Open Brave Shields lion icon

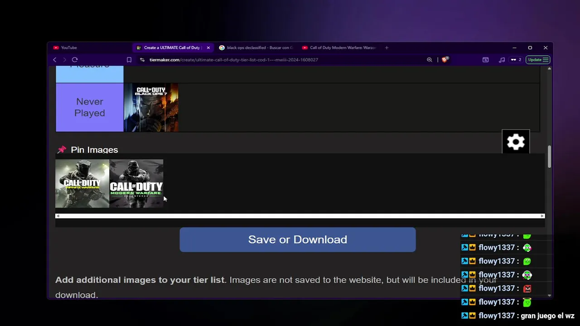click(x=445, y=59)
